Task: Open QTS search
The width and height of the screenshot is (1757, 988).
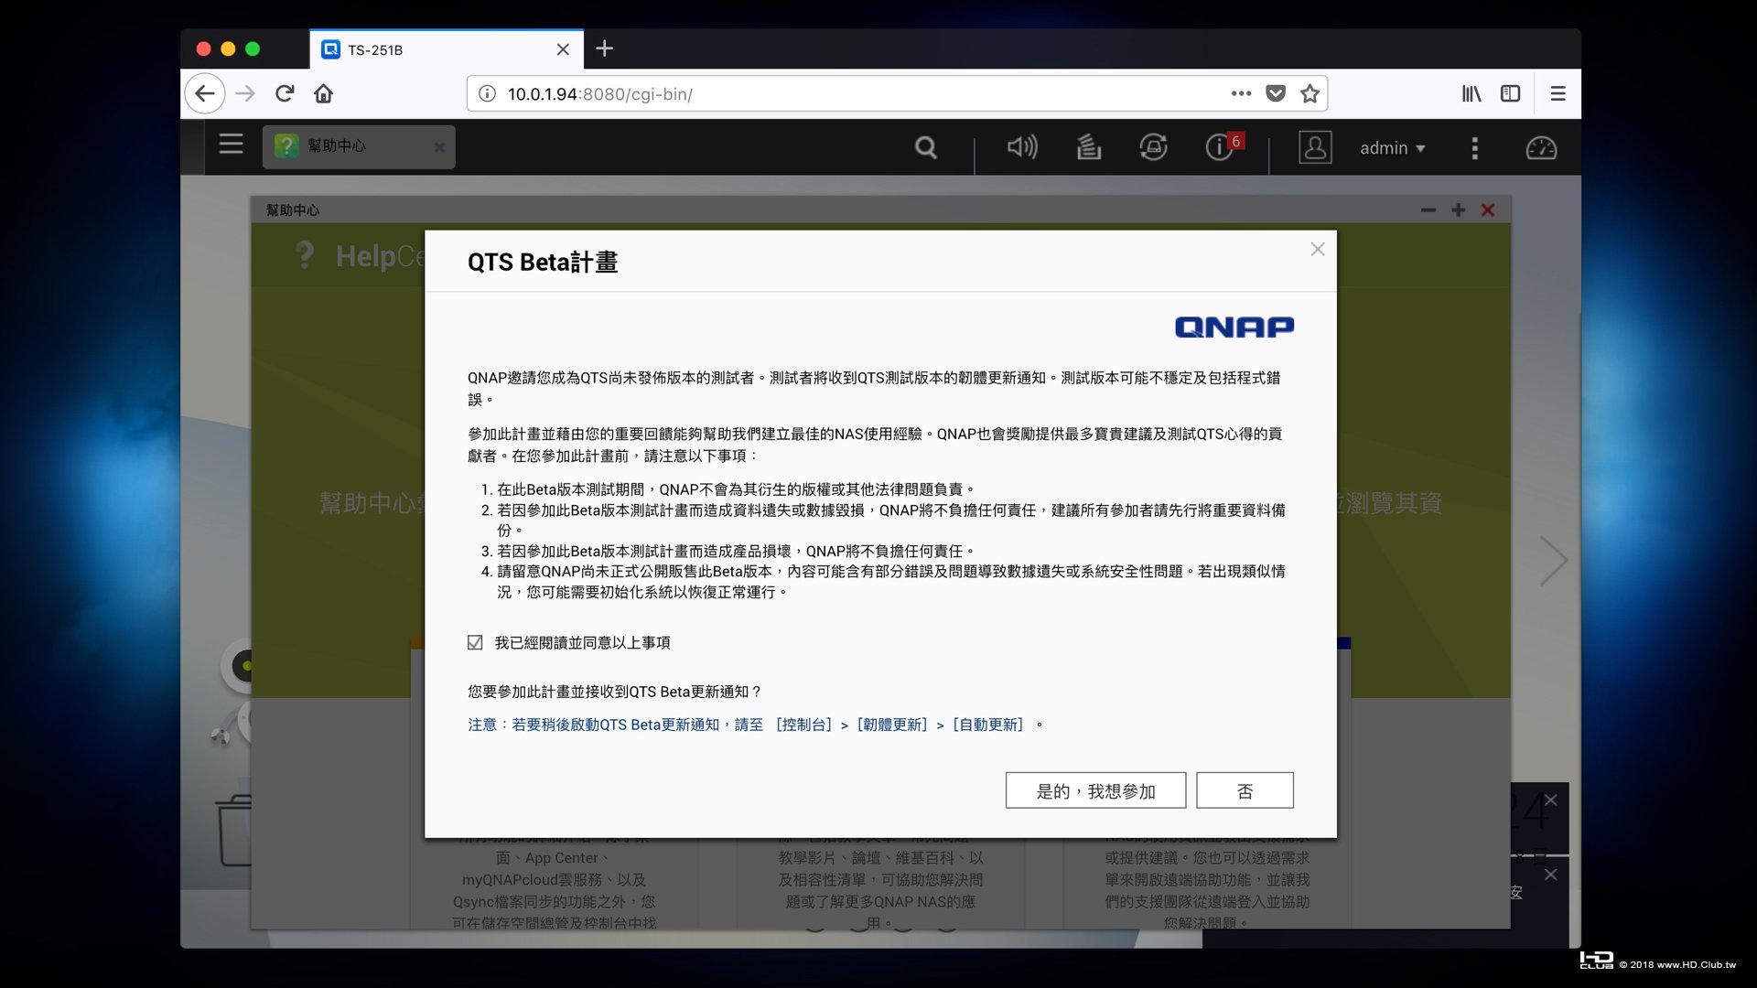Action: click(926, 147)
